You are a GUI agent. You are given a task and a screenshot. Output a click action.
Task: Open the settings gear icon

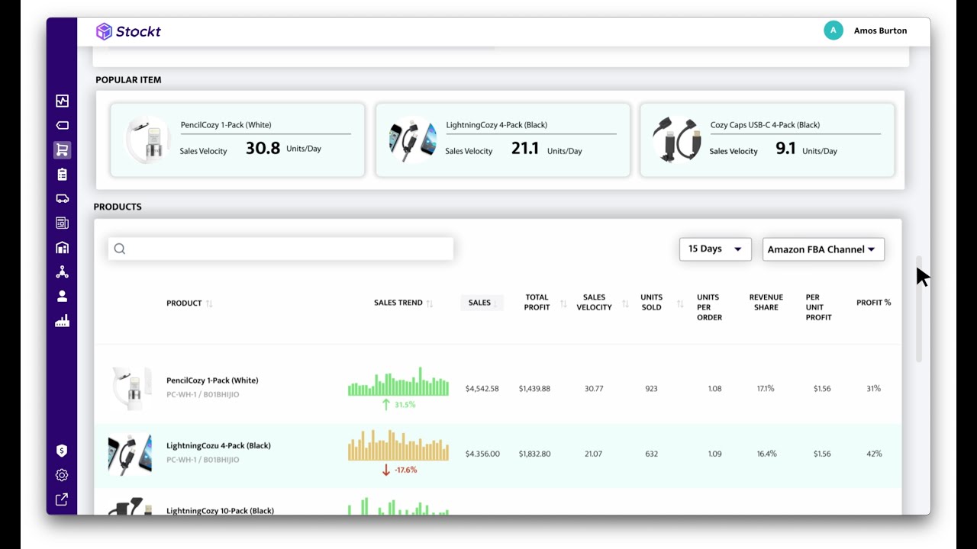tap(62, 475)
